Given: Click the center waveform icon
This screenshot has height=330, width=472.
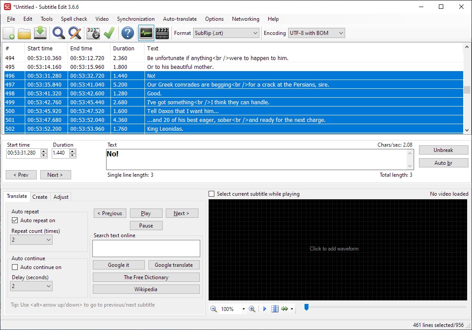Looking at the screenshot, I should [x=275, y=309].
